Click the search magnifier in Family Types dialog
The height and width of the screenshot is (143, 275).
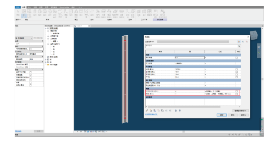[x=239, y=46]
